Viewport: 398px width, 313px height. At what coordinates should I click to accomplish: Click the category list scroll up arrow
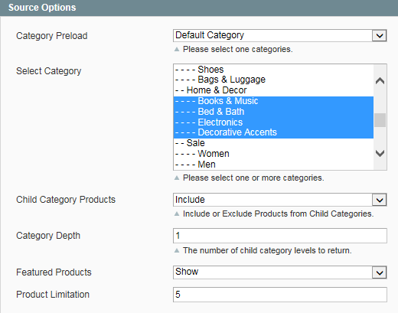click(x=380, y=81)
